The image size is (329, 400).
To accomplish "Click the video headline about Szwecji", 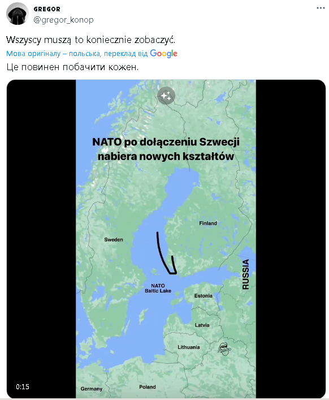I will point(166,149).
